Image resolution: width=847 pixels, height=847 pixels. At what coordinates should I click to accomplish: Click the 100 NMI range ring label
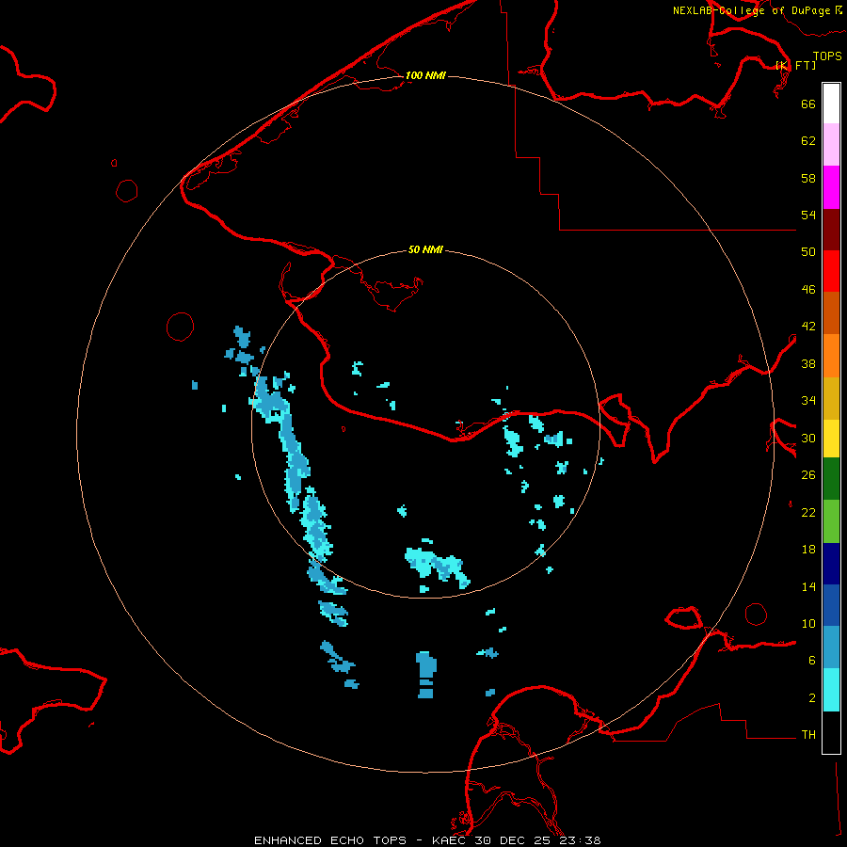coord(425,75)
